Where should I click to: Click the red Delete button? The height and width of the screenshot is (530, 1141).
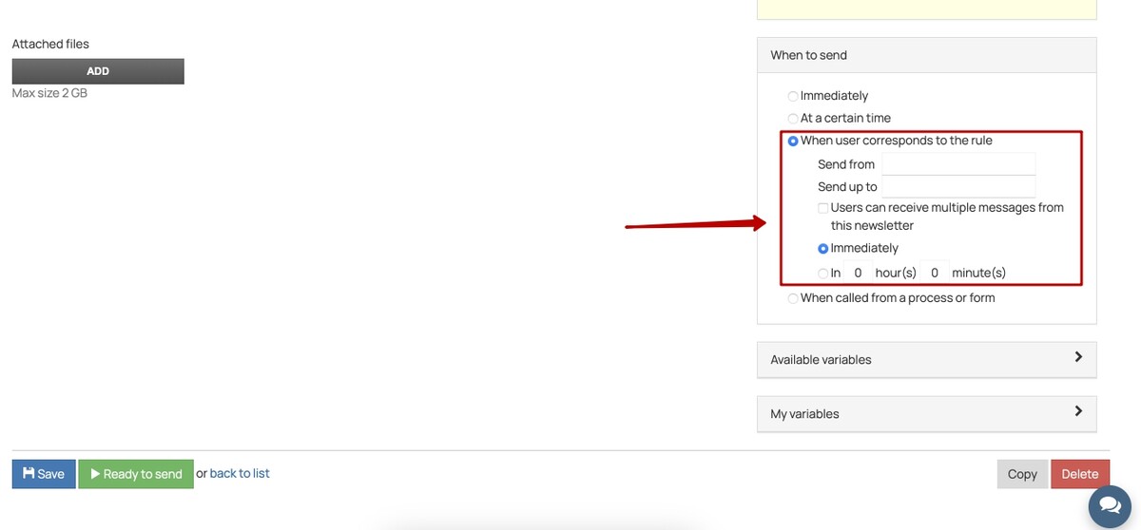pos(1080,474)
